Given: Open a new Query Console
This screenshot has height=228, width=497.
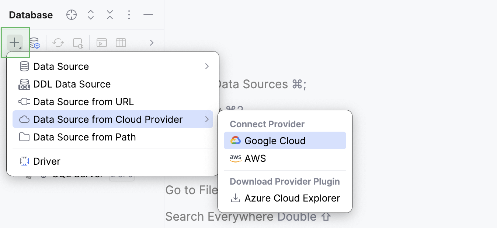Looking at the screenshot, I should coord(101,43).
